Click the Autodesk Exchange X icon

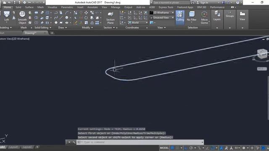point(223,3)
